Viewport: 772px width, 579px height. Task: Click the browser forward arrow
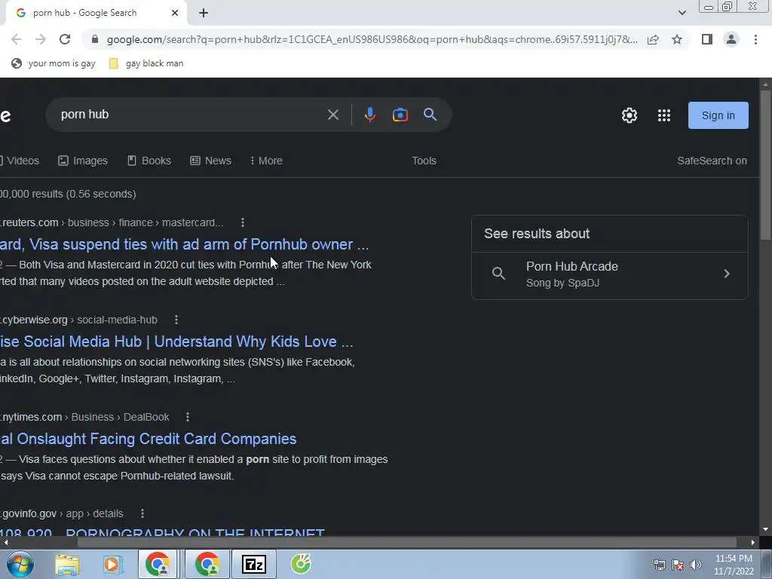click(x=41, y=39)
